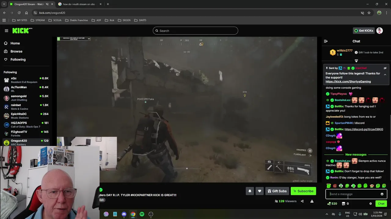The image size is (391, 219).
Task: Toggle notifications with the bell button
Action: pos(250,191)
